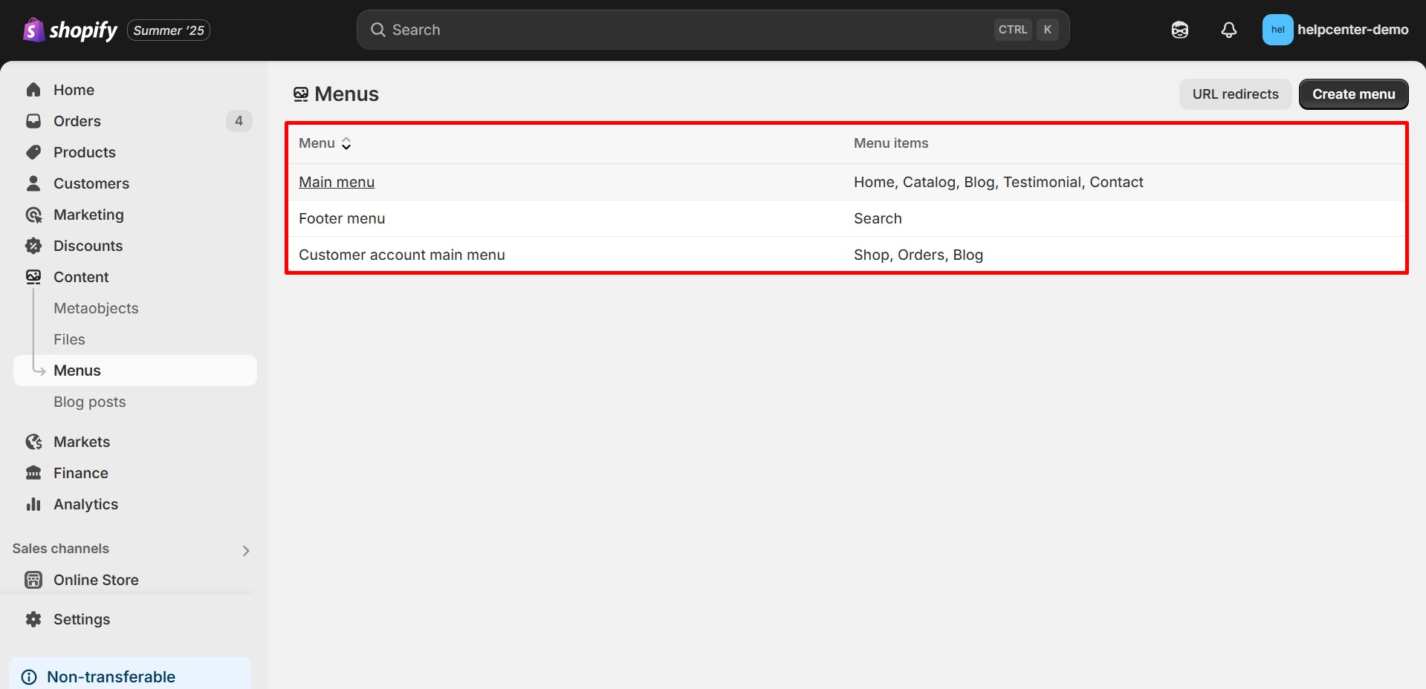Viewport: 1426px width, 689px height.
Task: Click the Discounts badge icon
Action: click(x=33, y=246)
